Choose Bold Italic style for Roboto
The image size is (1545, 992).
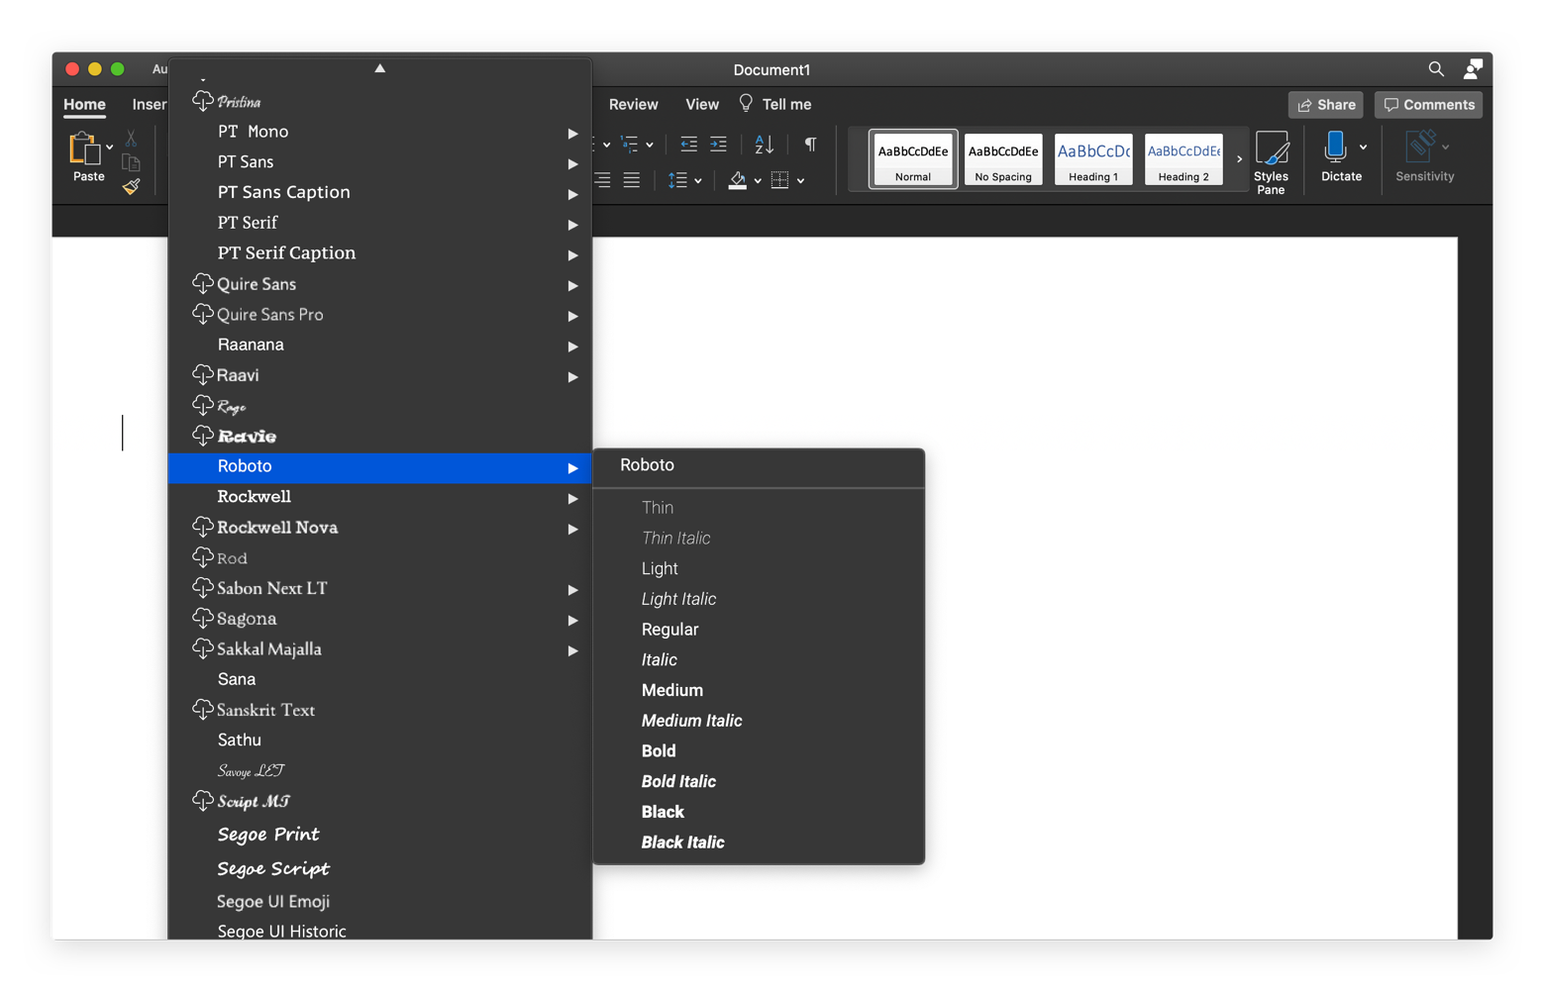pyautogui.click(x=679, y=781)
